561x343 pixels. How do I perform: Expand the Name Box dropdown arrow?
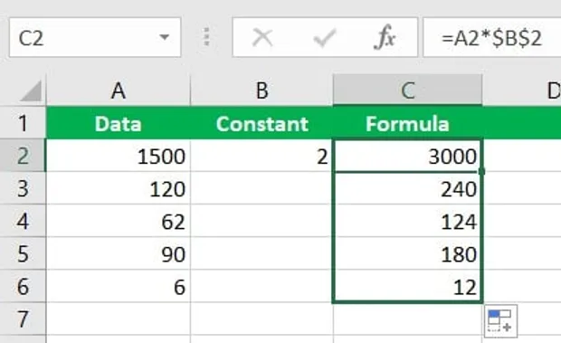tap(164, 37)
